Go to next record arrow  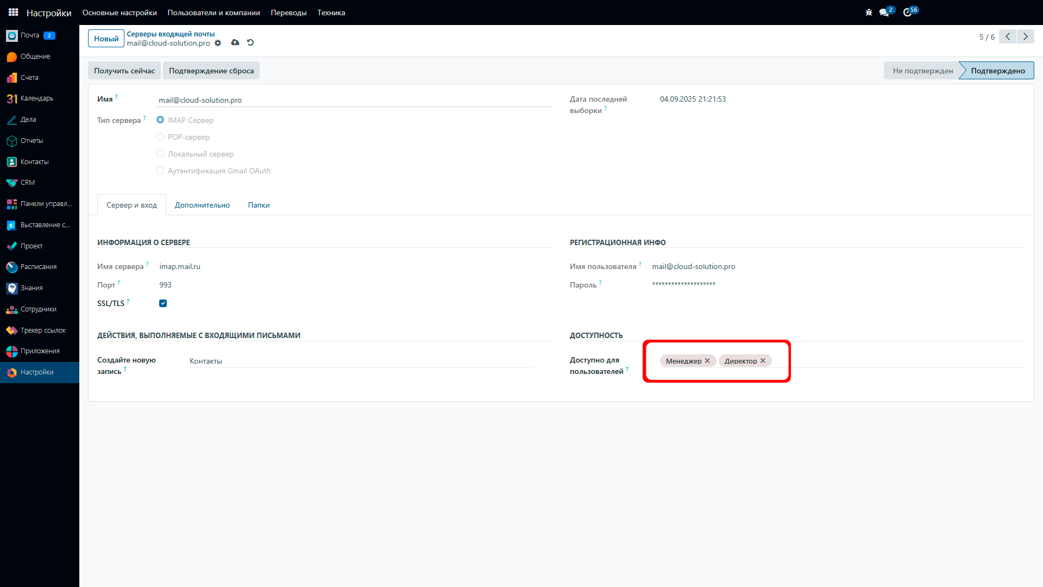pos(1025,36)
